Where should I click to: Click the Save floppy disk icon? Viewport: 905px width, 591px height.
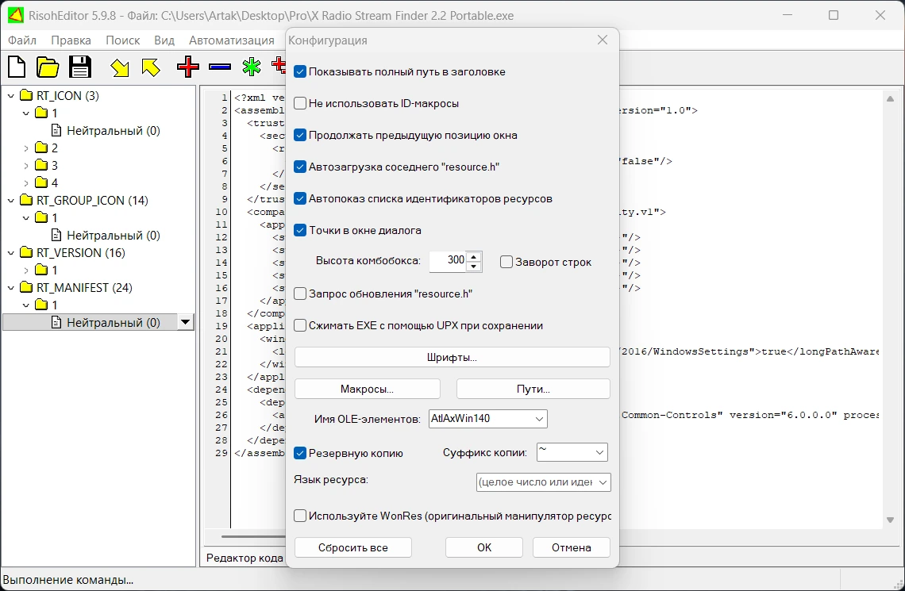tap(80, 67)
